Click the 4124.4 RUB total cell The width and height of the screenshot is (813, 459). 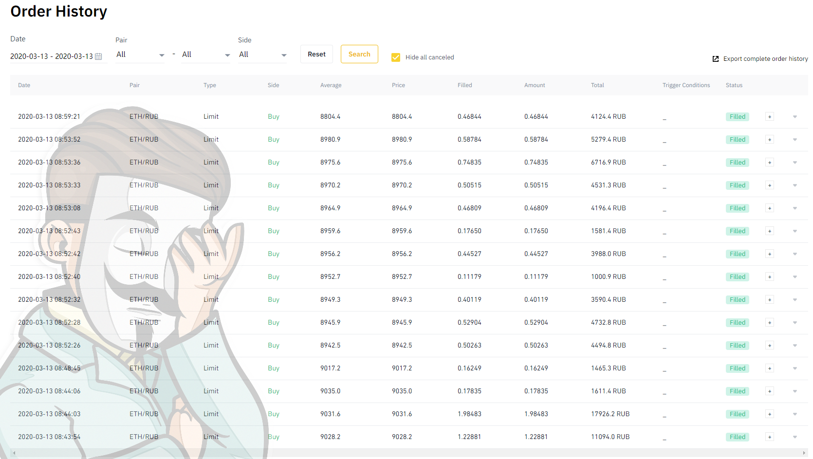click(x=608, y=117)
